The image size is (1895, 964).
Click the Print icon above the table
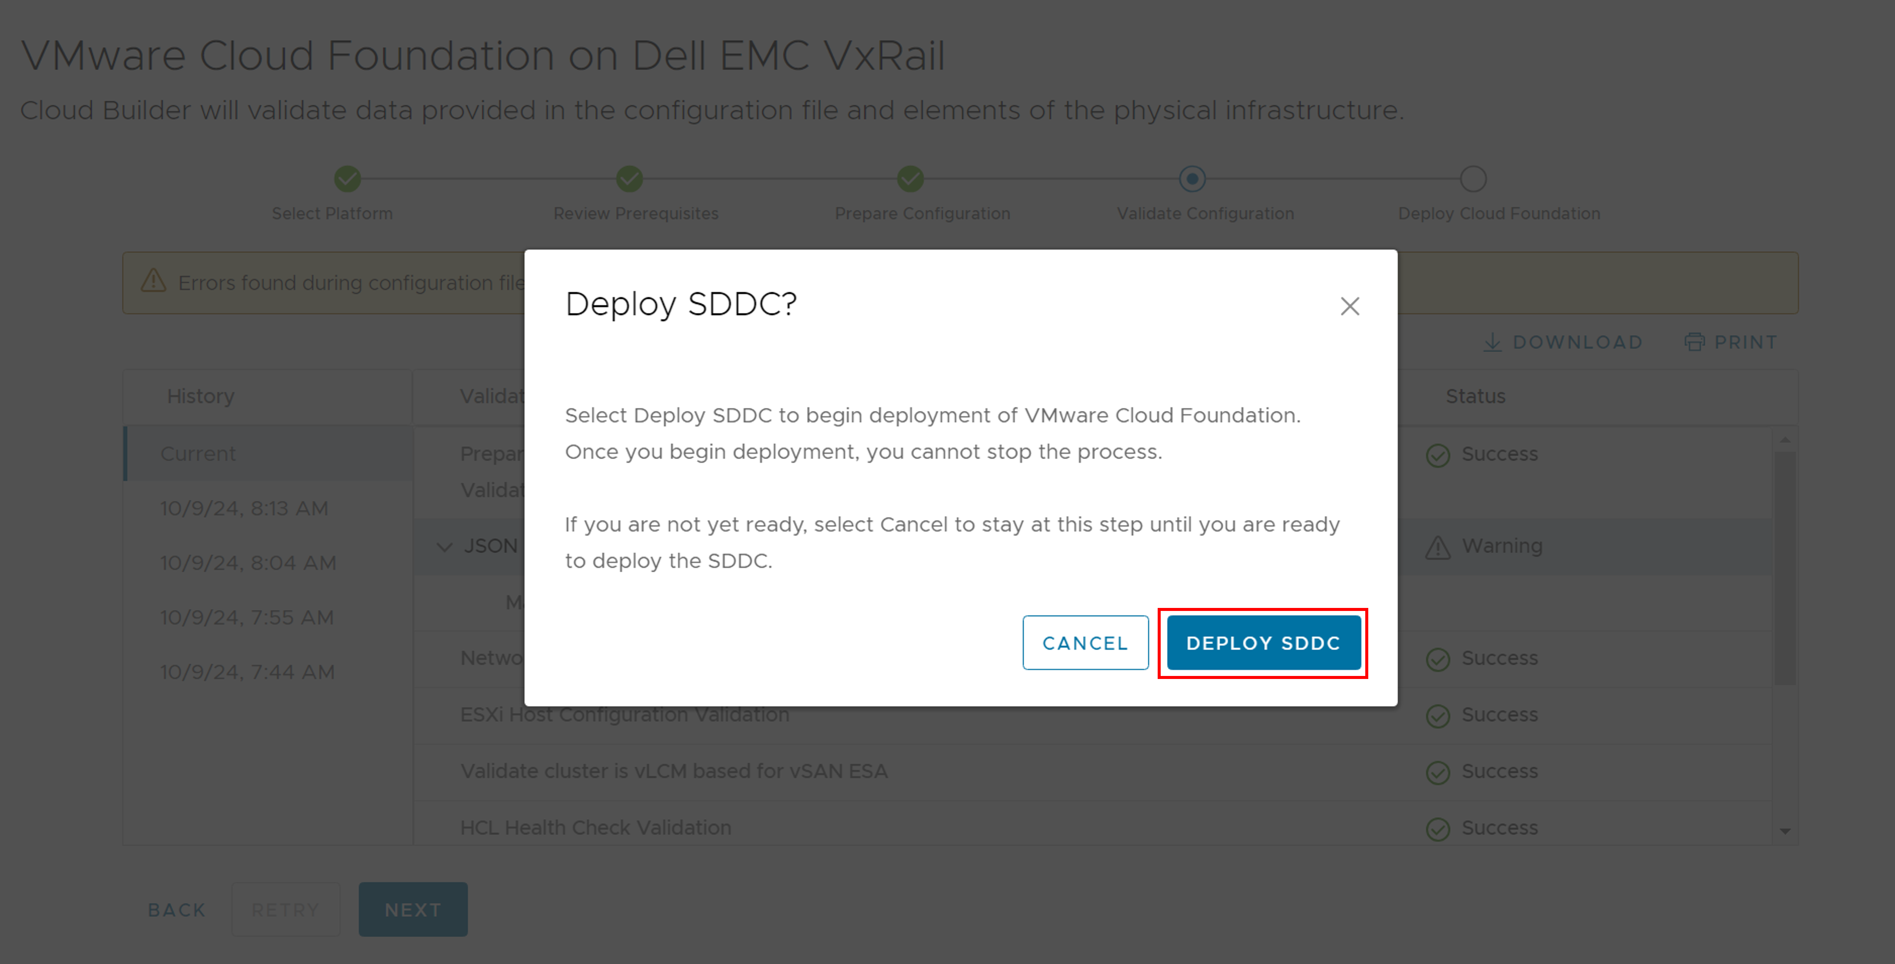click(x=1694, y=342)
